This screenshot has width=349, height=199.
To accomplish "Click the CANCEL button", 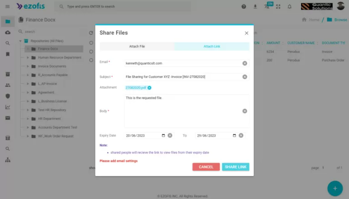I will point(206,167).
